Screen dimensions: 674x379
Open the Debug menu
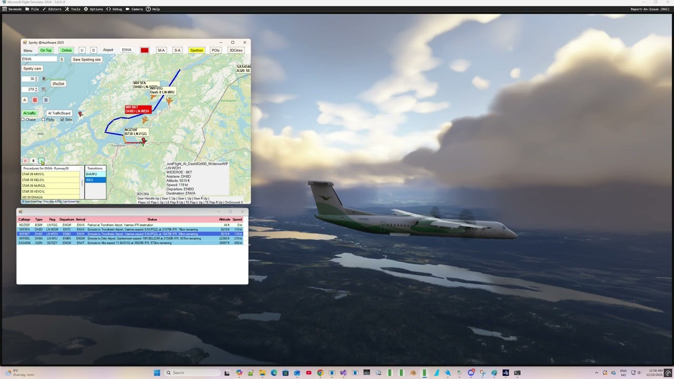pyautogui.click(x=114, y=9)
